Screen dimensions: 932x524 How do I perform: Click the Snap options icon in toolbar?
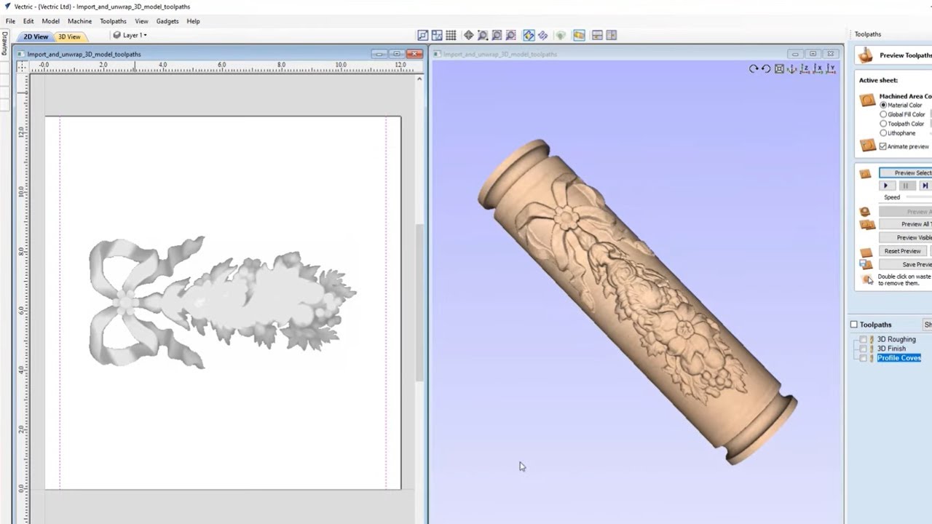[422, 35]
